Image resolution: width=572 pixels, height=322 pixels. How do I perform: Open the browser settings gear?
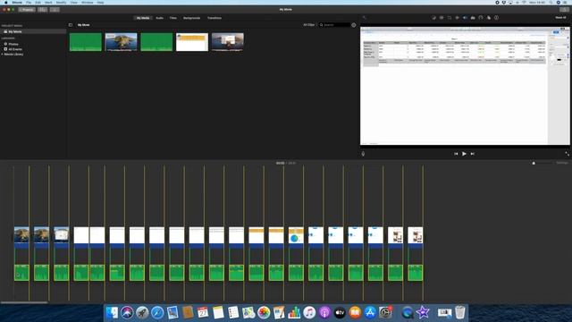click(354, 25)
